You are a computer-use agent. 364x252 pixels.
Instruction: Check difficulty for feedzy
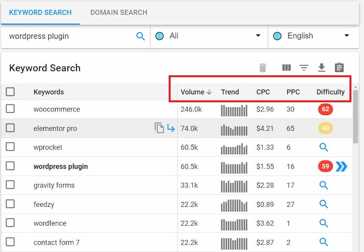(324, 204)
